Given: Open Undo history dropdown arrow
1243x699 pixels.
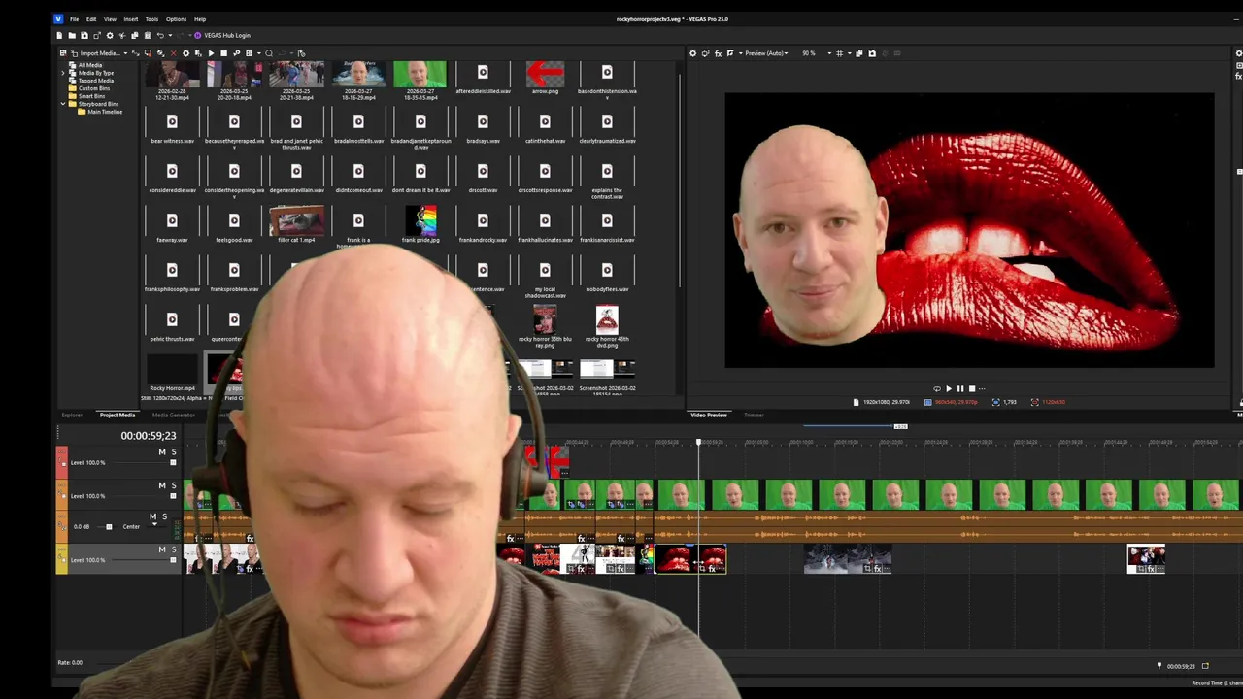Looking at the screenshot, I should (x=170, y=35).
